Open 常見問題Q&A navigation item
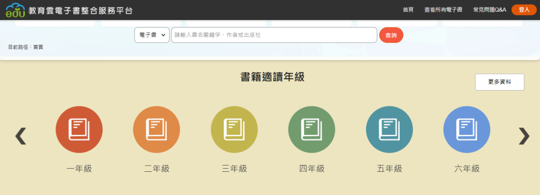The height and width of the screenshot is (195, 540). [490, 10]
